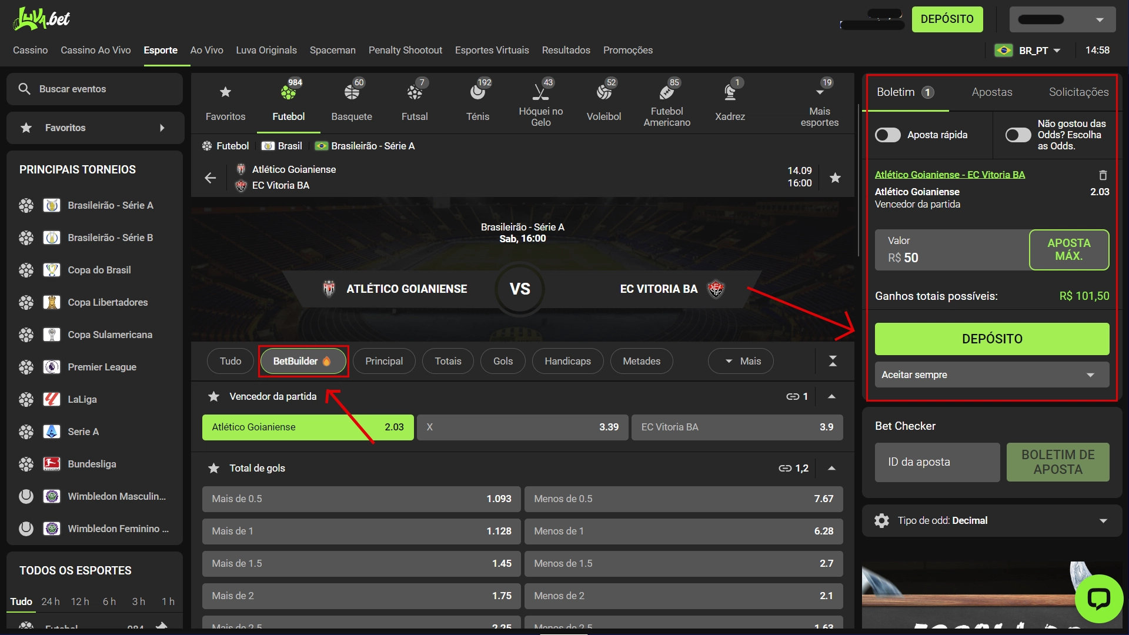Open the Ao Vivo menu item
This screenshot has height=635, width=1129.
[206, 51]
